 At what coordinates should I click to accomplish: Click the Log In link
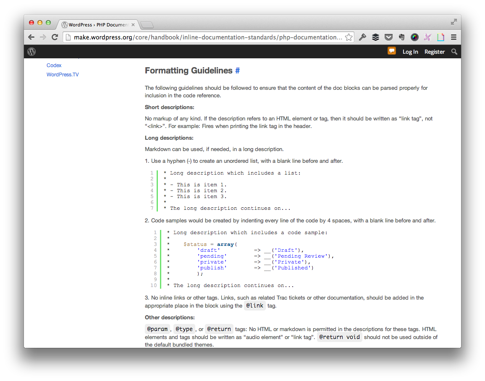click(x=410, y=51)
